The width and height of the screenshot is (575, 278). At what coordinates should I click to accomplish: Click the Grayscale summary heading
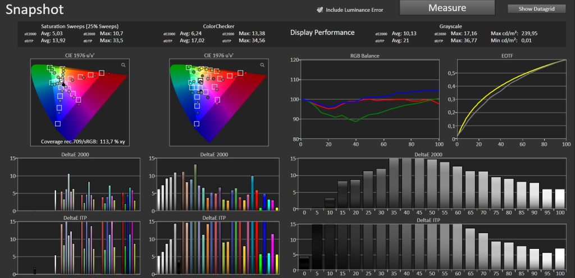(450, 26)
